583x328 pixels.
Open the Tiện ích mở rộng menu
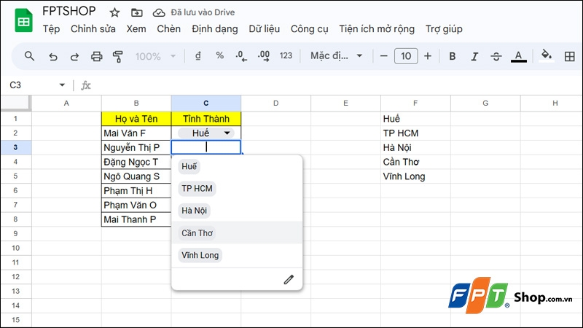[377, 29]
